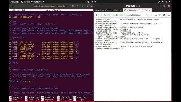Open the clock and calendar panel
Viewport: 181px width, 102px height.
tap(90, 2)
